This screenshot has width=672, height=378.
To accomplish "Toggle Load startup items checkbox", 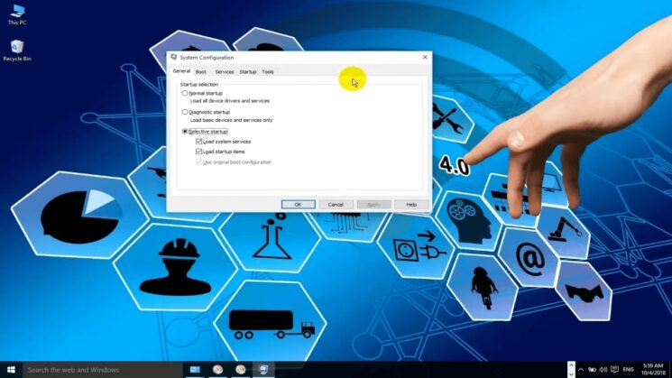I will coord(198,152).
